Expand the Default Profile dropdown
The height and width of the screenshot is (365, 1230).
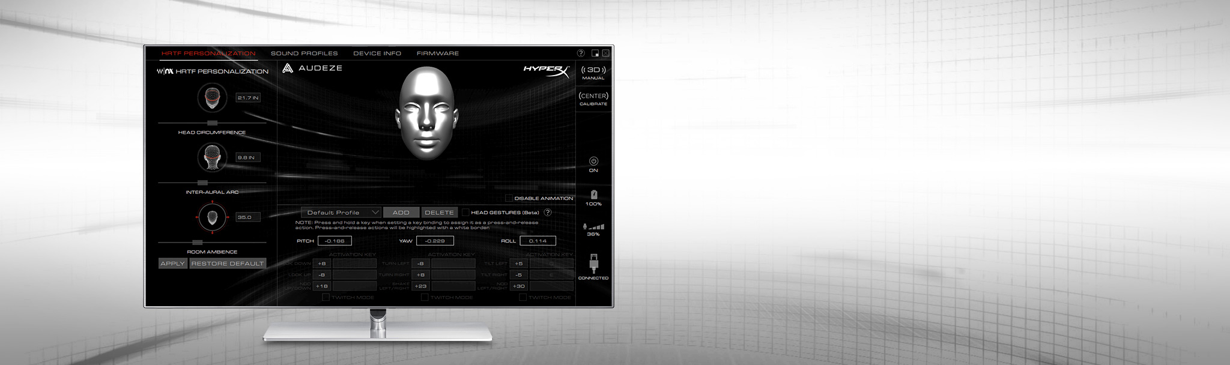341,213
